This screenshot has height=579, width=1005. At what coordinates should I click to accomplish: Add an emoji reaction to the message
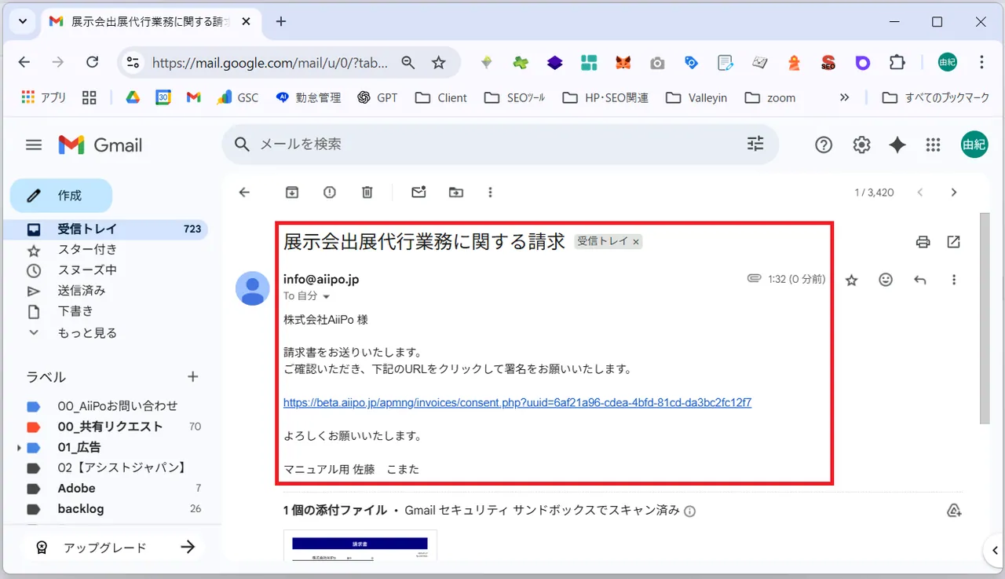pos(886,280)
